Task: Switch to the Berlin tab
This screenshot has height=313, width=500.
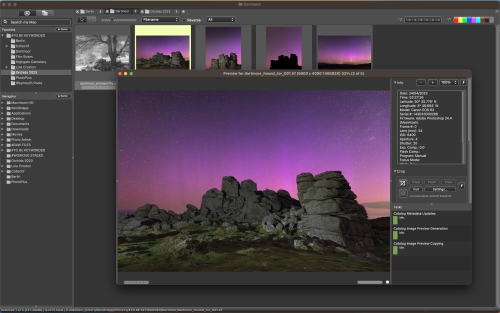Action: pos(89,11)
